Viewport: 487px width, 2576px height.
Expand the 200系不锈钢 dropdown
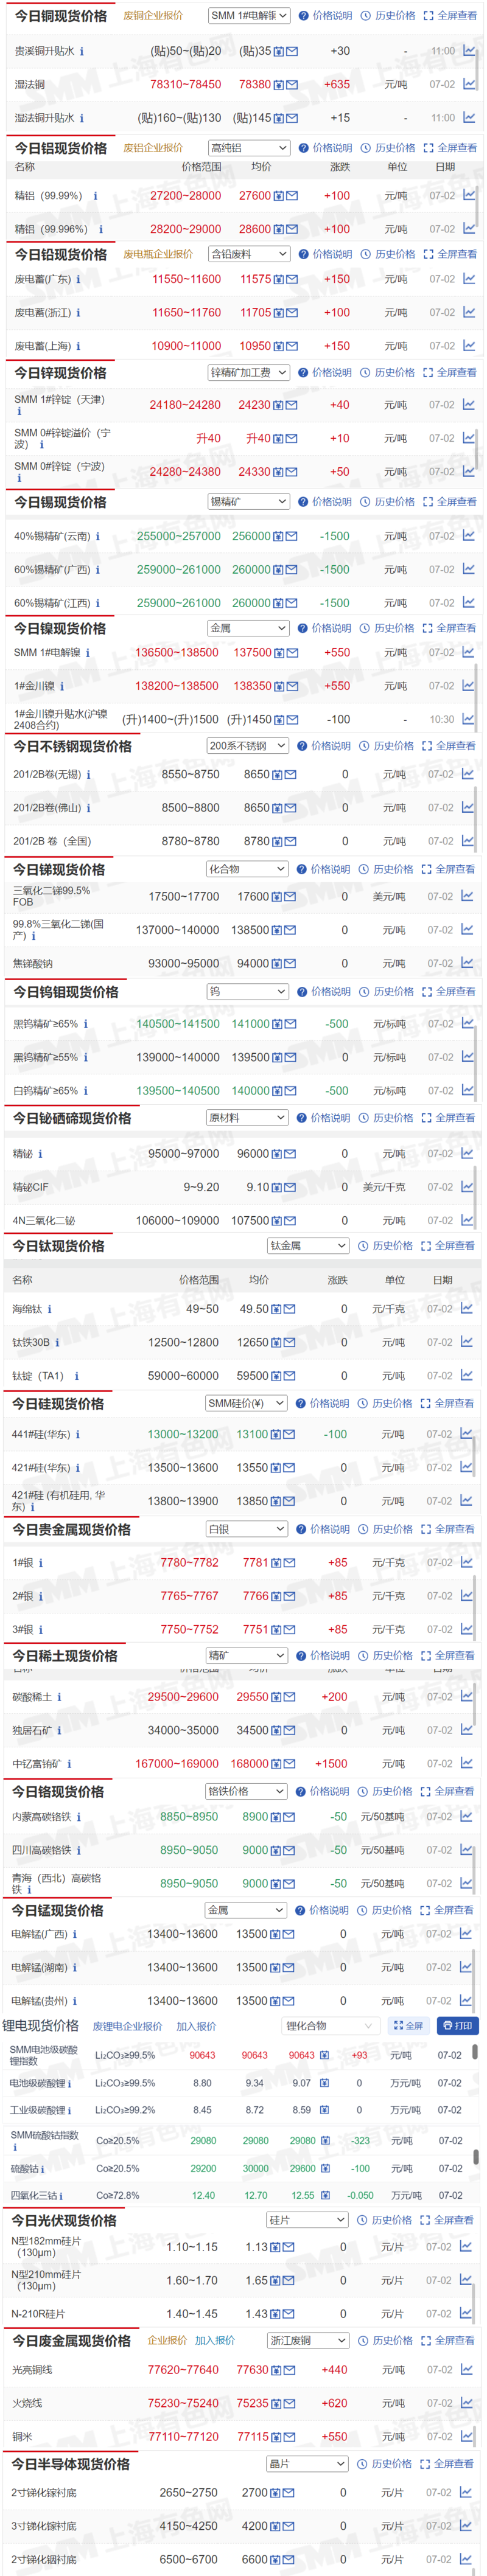pos(248,746)
